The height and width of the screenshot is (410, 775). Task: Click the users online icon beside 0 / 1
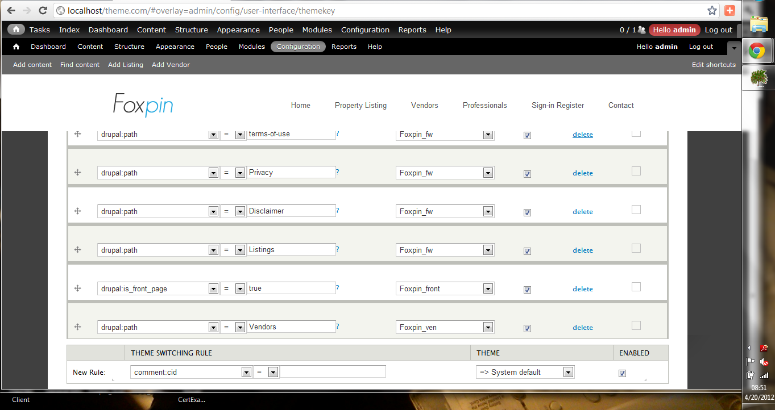point(642,30)
